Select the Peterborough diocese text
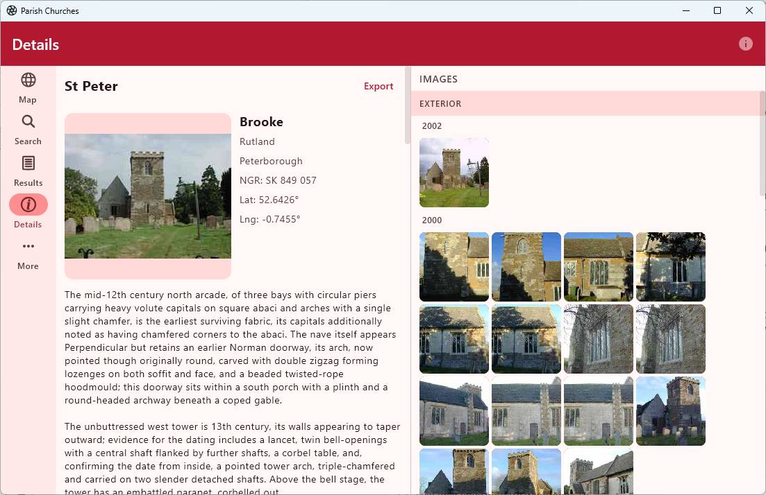This screenshot has height=495, width=766. pyautogui.click(x=271, y=162)
